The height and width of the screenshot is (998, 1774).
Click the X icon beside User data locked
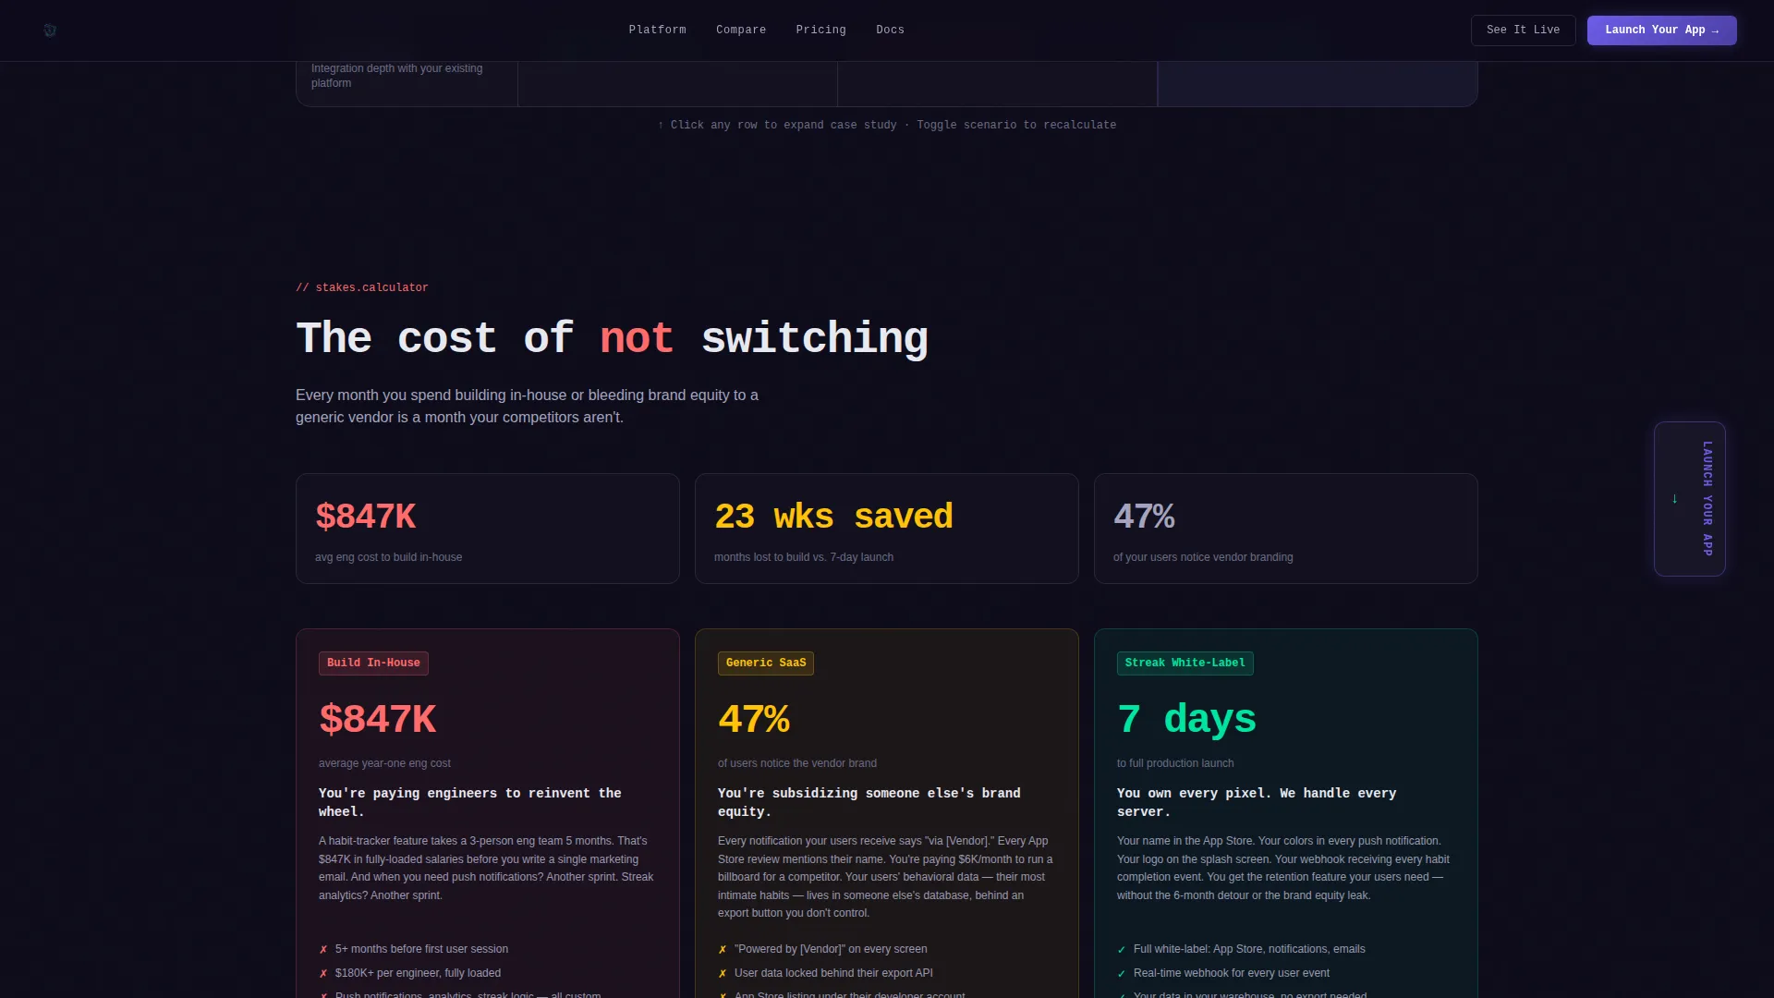[x=723, y=973]
